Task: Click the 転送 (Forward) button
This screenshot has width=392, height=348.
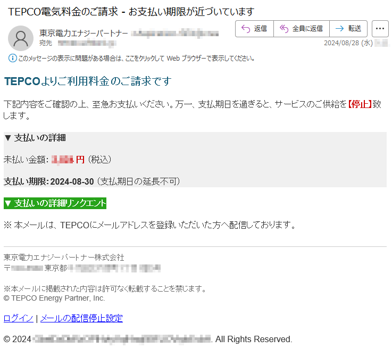Action: point(348,29)
